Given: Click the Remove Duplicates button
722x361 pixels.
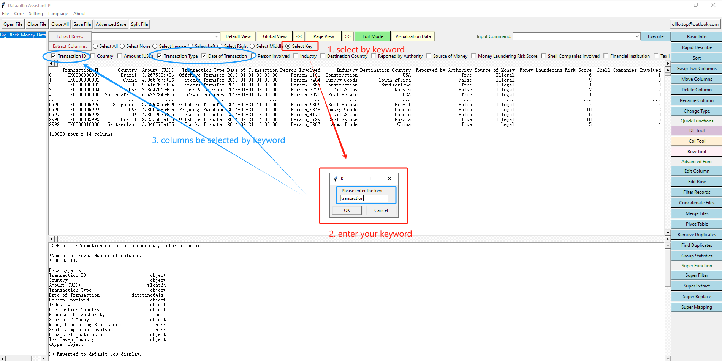Looking at the screenshot, I should coord(697,235).
